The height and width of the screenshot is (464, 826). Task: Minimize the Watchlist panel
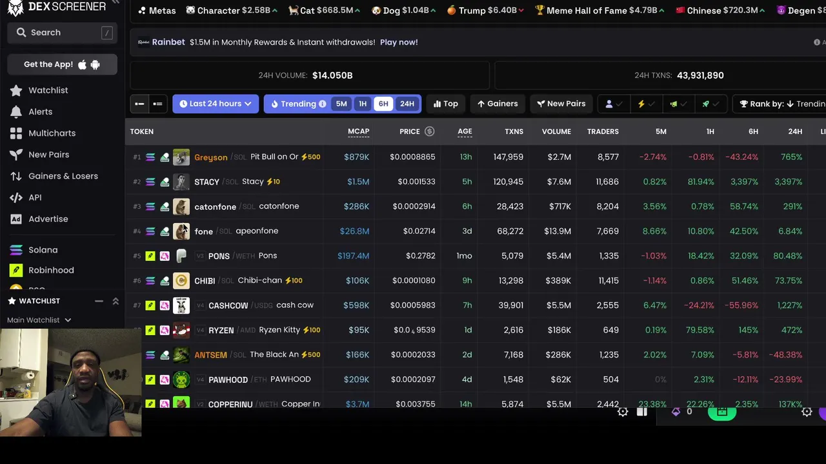tap(99, 301)
